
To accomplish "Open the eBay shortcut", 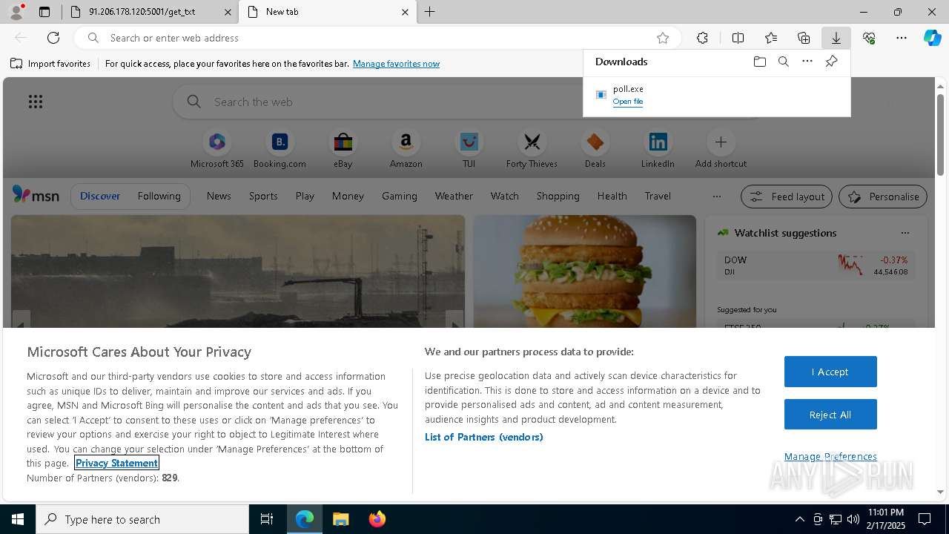I will pyautogui.click(x=343, y=149).
